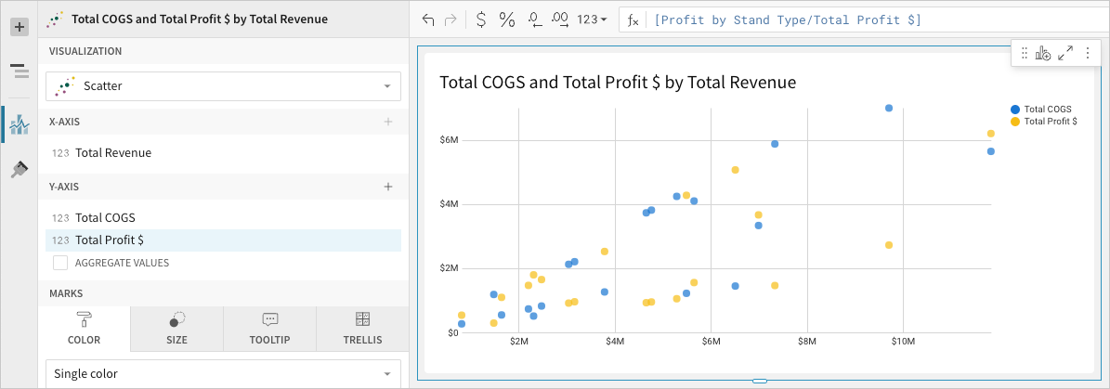1110x389 pixels.
Task: Add a column to Y-Axis with plus
Action: click(388, 187)
